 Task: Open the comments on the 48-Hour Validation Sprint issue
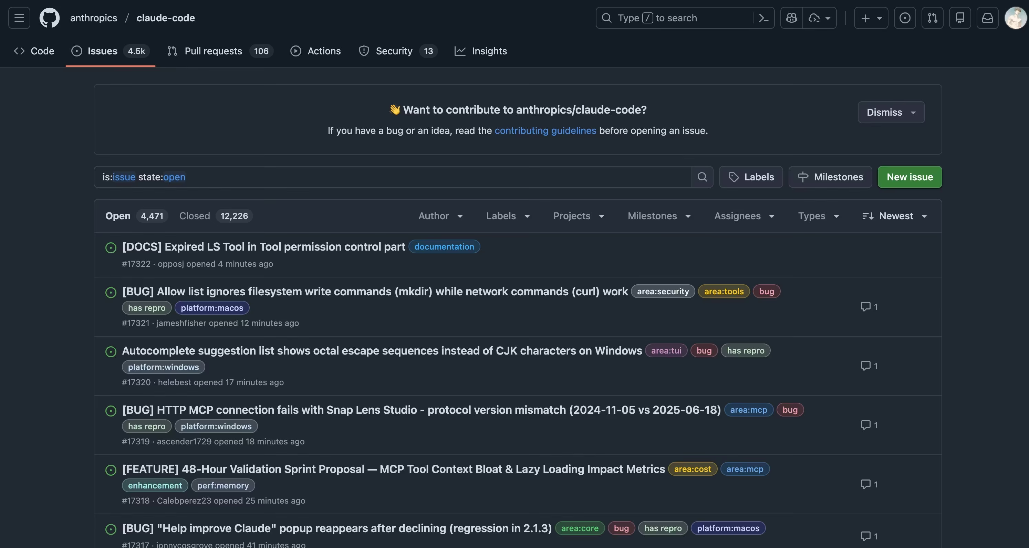point(869,484)
